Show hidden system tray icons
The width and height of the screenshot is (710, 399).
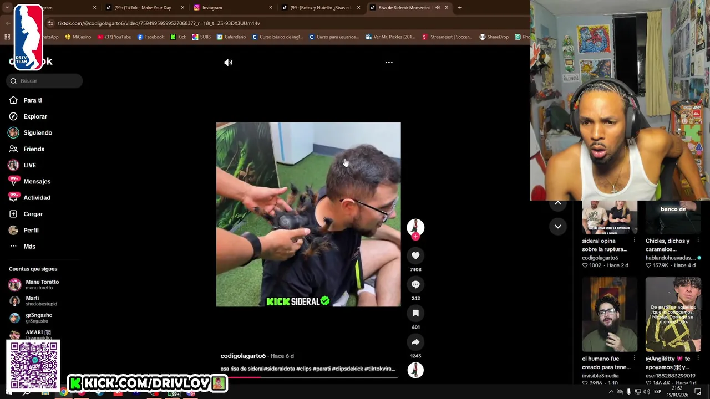611,392
